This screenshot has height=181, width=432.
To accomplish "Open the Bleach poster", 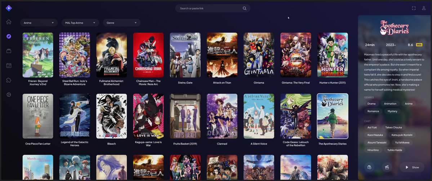I will (112, 116).
